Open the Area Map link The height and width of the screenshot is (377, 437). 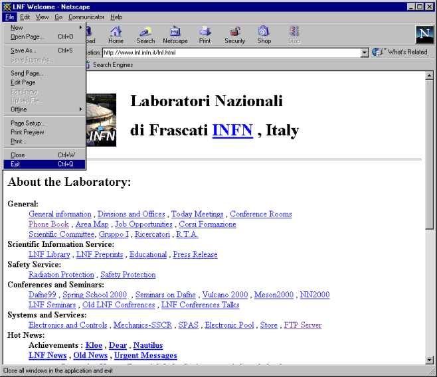coord(92,224)
